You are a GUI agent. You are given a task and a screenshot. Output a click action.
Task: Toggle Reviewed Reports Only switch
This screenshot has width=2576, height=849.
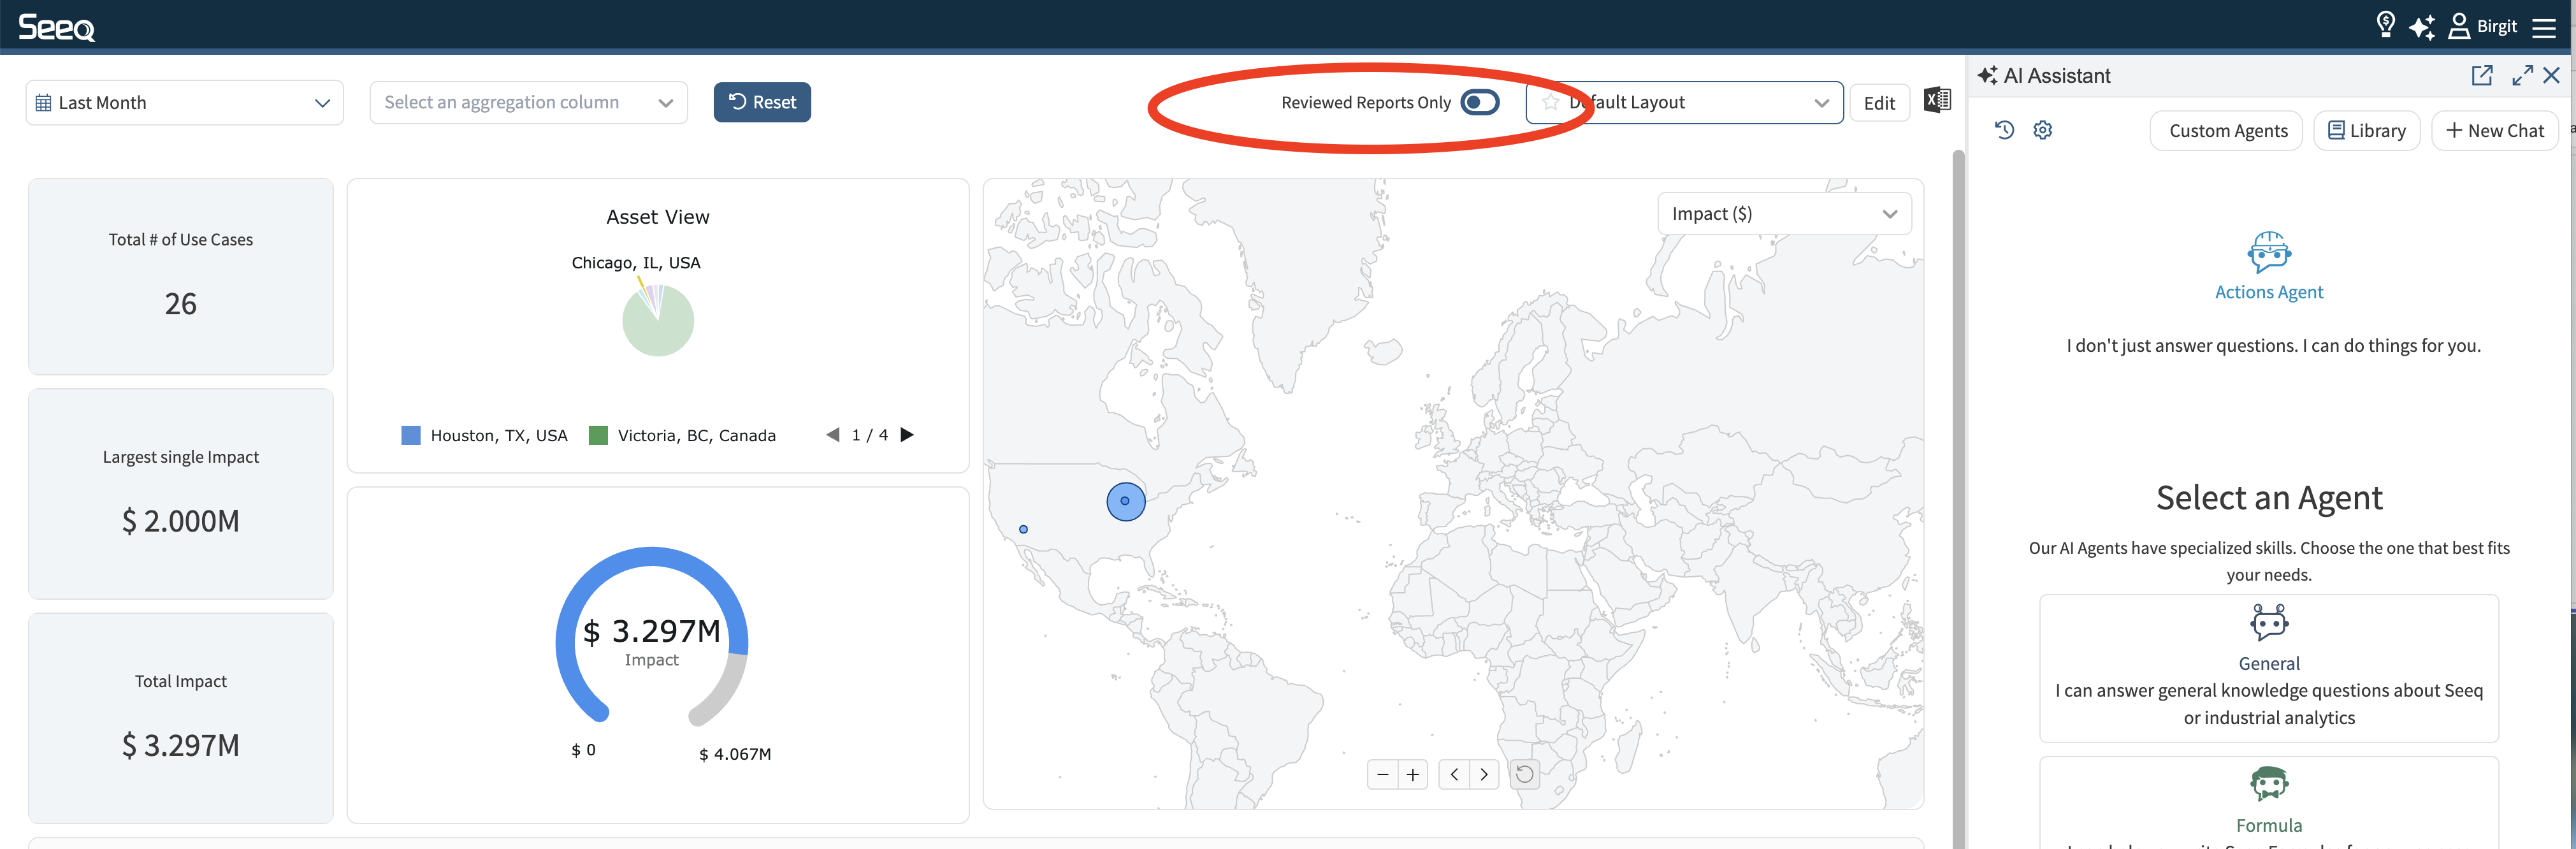point(1479,102)
